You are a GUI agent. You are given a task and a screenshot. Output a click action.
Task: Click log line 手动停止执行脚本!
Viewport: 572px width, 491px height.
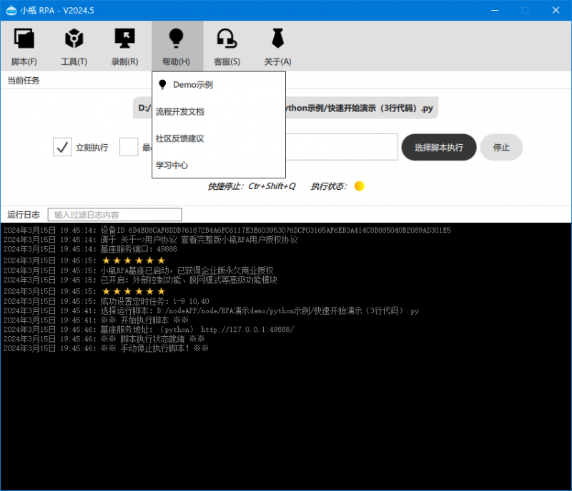point(106,348)
